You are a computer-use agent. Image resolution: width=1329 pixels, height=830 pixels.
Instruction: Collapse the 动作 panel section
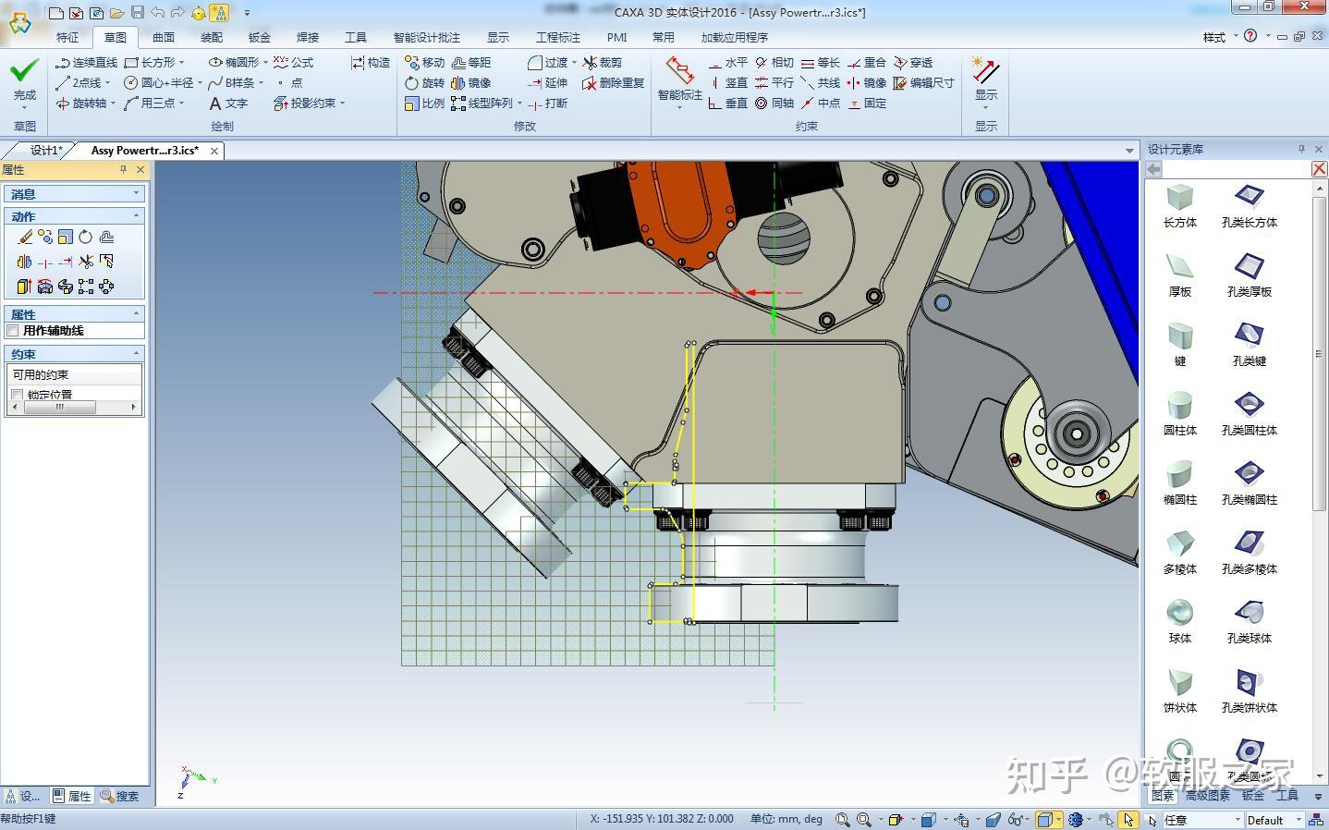pos(136,215)
